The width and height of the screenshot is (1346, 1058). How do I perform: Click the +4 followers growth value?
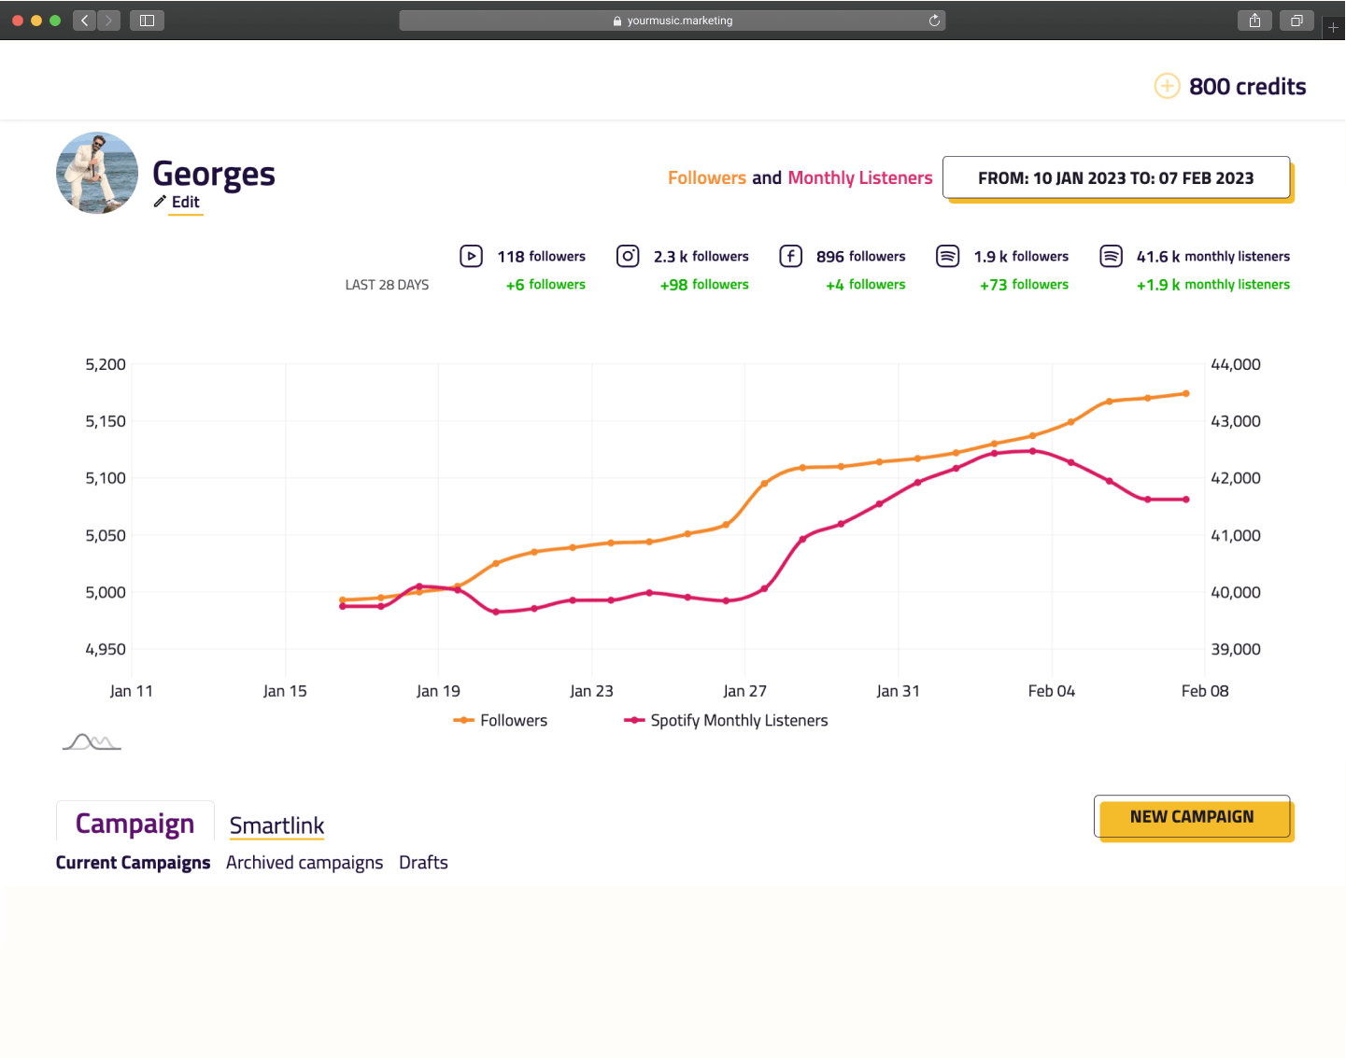866,284
